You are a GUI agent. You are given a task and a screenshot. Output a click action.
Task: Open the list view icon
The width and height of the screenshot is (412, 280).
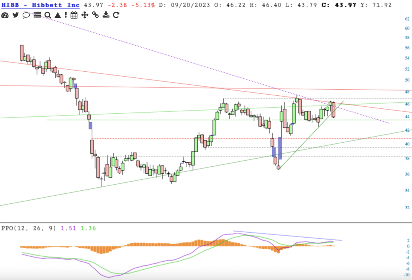(x=37, y=15)
